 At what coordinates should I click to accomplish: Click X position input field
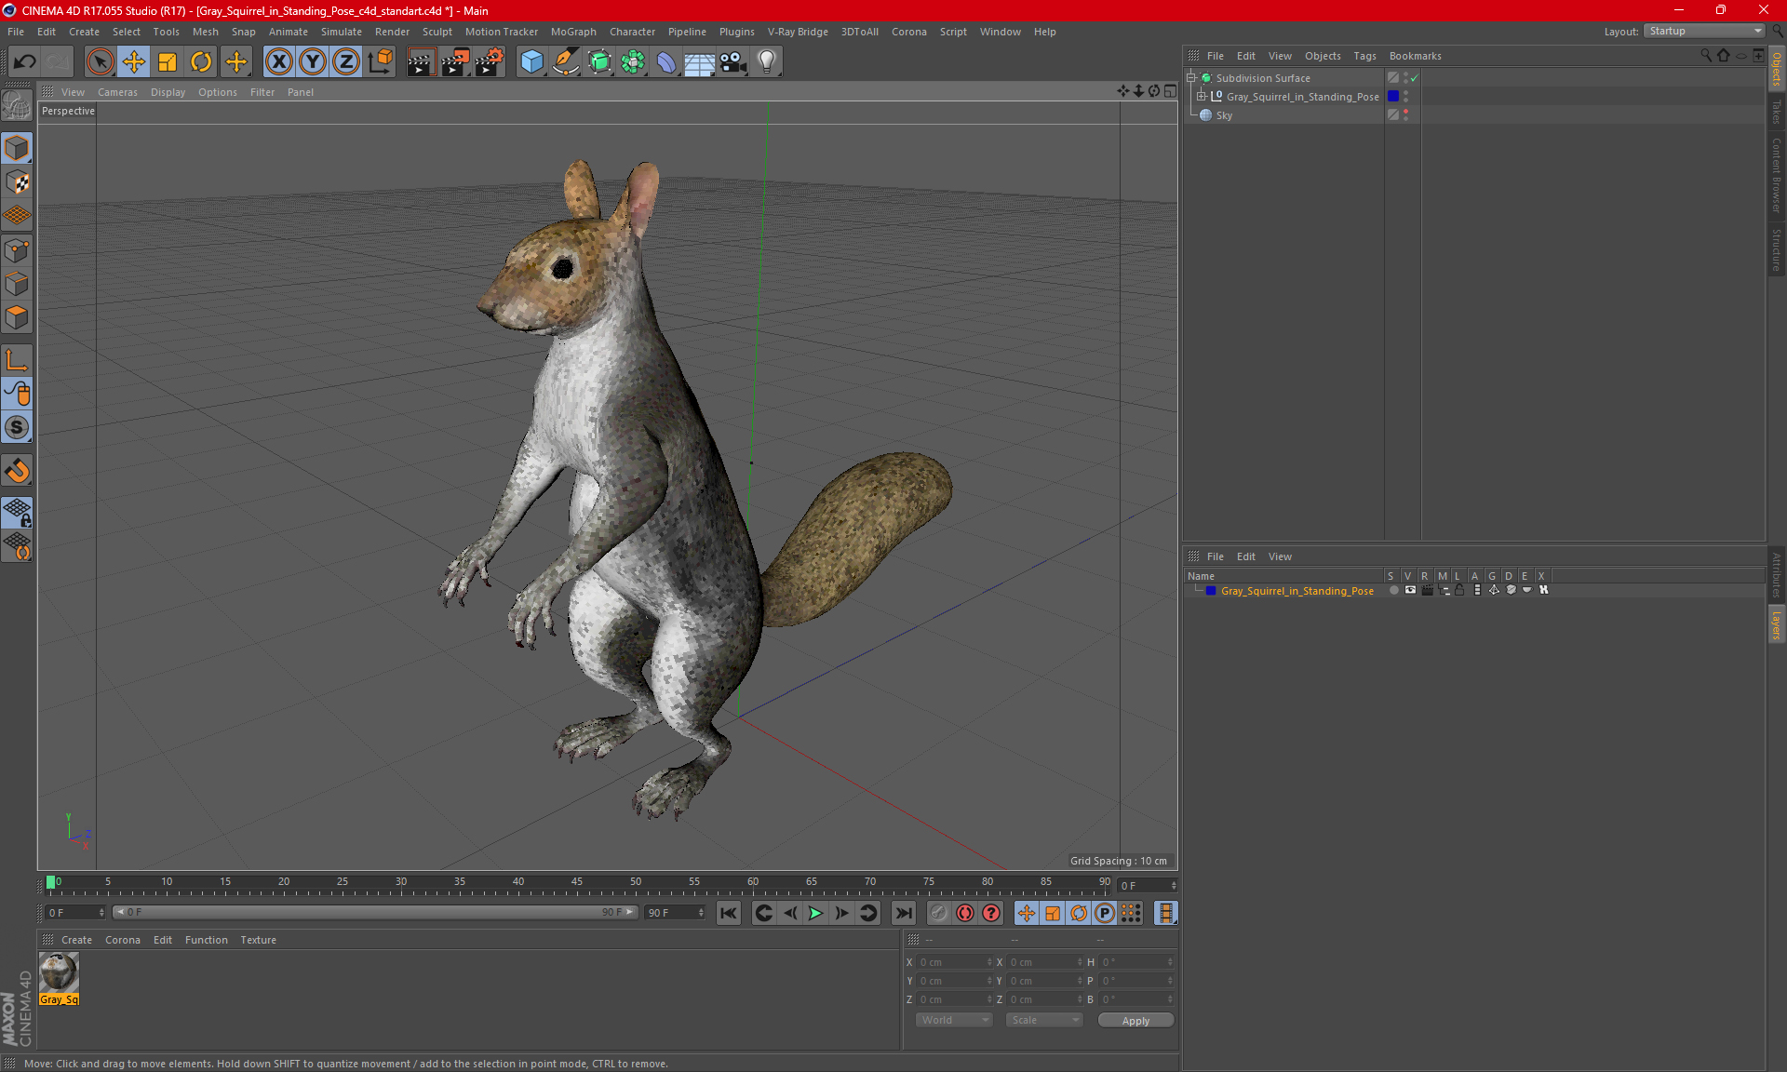click(955, 962)
